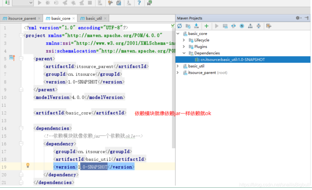Click itsource_parent artifactId on line 6
The image size is (312, 190).
point(95,66)
